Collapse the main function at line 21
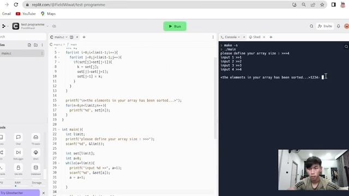 59,130
